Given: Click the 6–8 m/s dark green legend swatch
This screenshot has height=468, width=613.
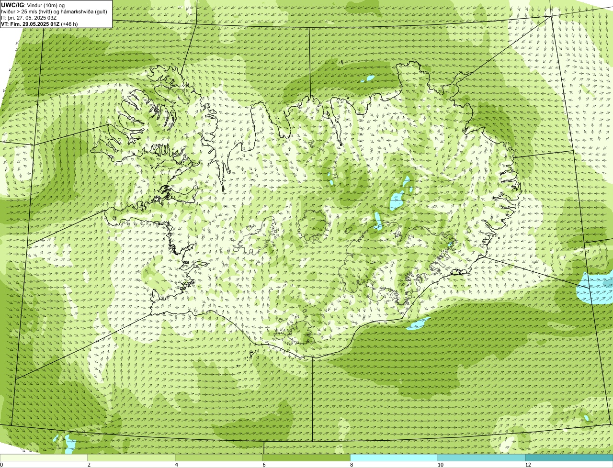Looking at the screenshot, I should pos(307,457).
